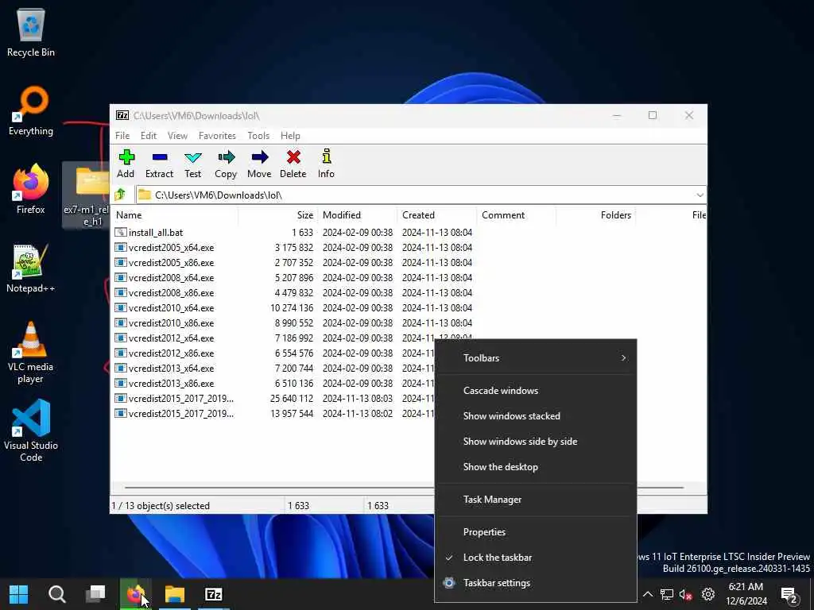Screen dimensions: 814x610
Task: Choose Cascade windows
Action: (536, 391)
